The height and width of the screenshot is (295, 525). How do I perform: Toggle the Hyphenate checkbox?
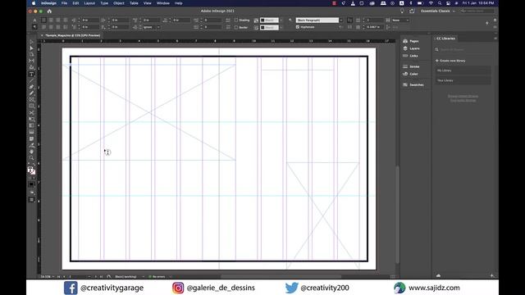297,27
